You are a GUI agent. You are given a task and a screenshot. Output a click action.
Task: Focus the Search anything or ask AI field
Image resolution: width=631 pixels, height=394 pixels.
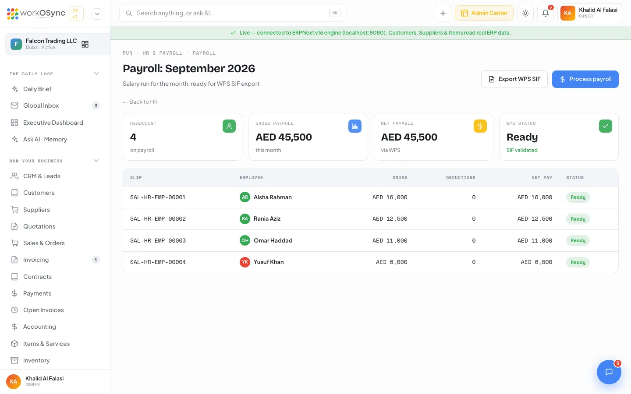233,13
